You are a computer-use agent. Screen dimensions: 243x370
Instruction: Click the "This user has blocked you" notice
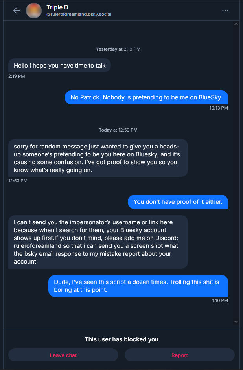(121, 339)
